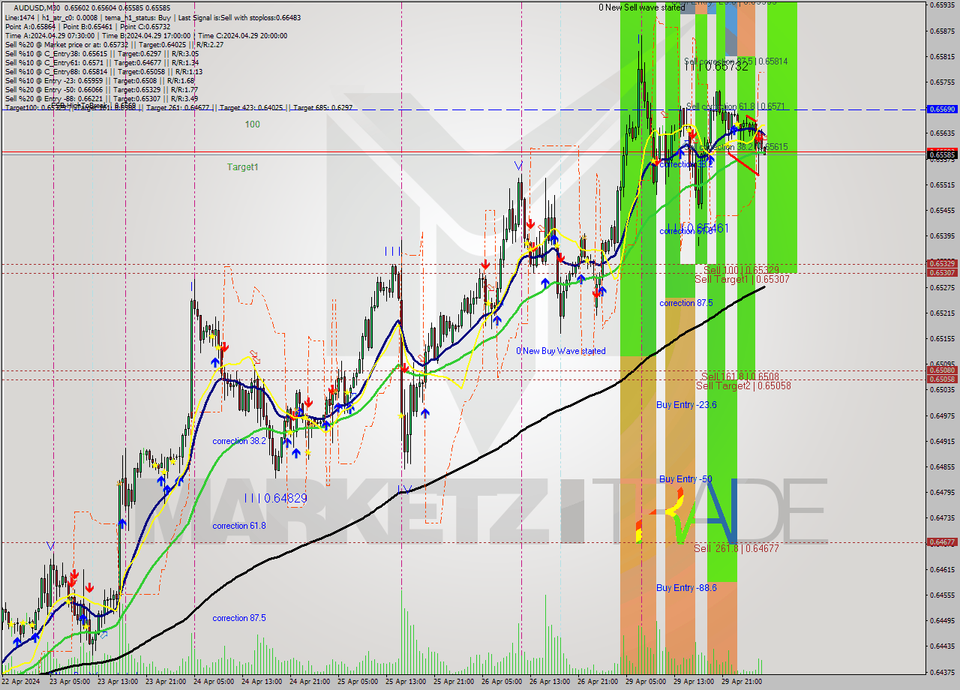The height and width of the screenshot is (690, 960).
Task: Click the red 0.64677 price axis tag
Action: pos(942,541)
